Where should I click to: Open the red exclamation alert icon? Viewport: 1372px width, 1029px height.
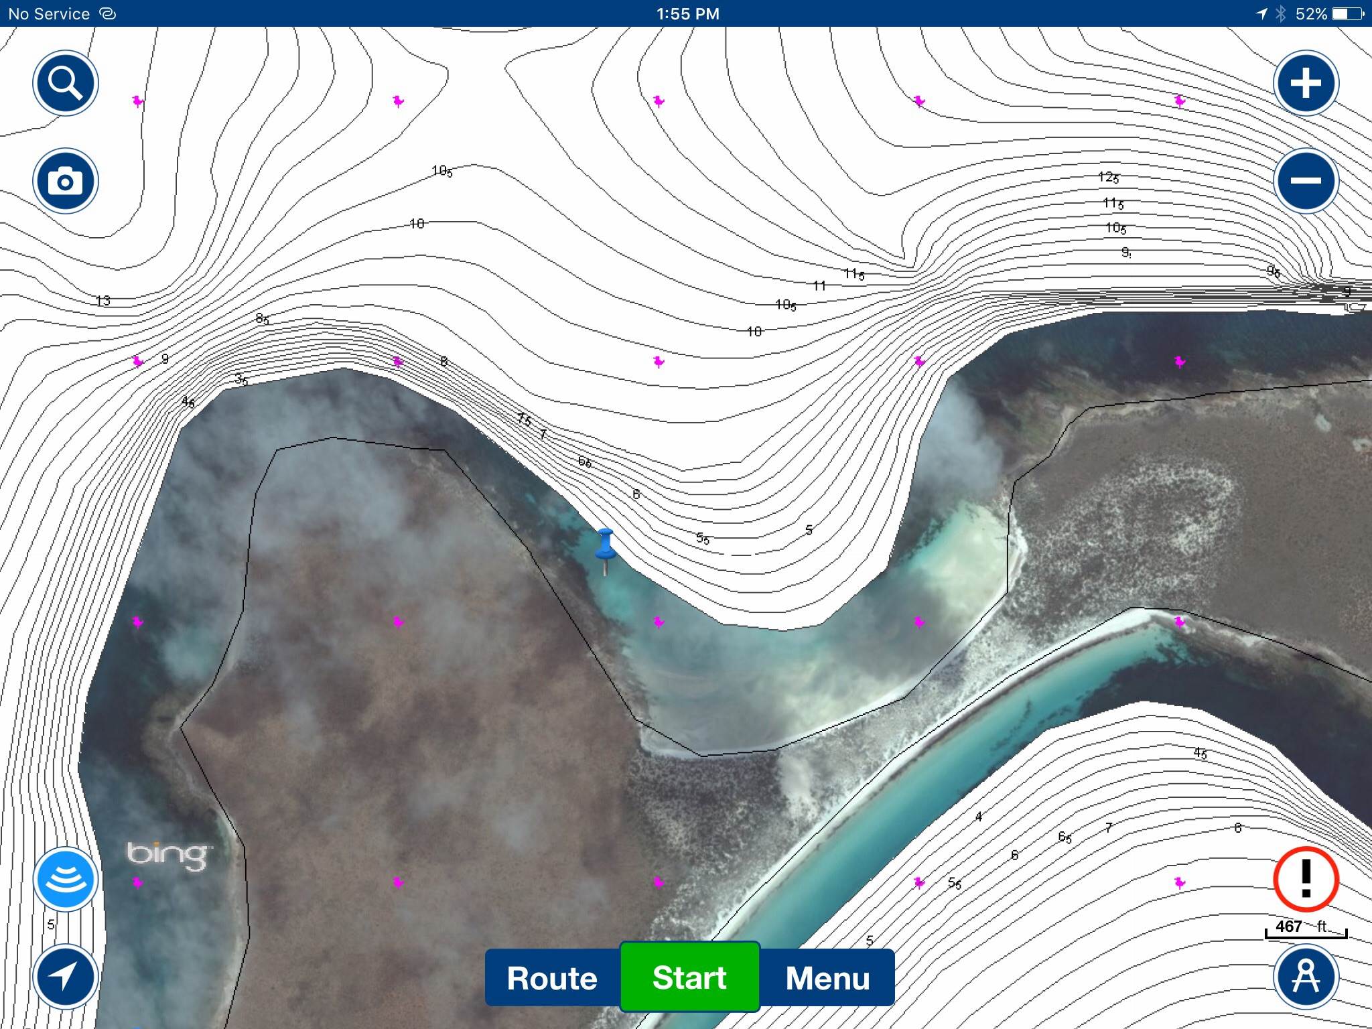point(1306,879)
